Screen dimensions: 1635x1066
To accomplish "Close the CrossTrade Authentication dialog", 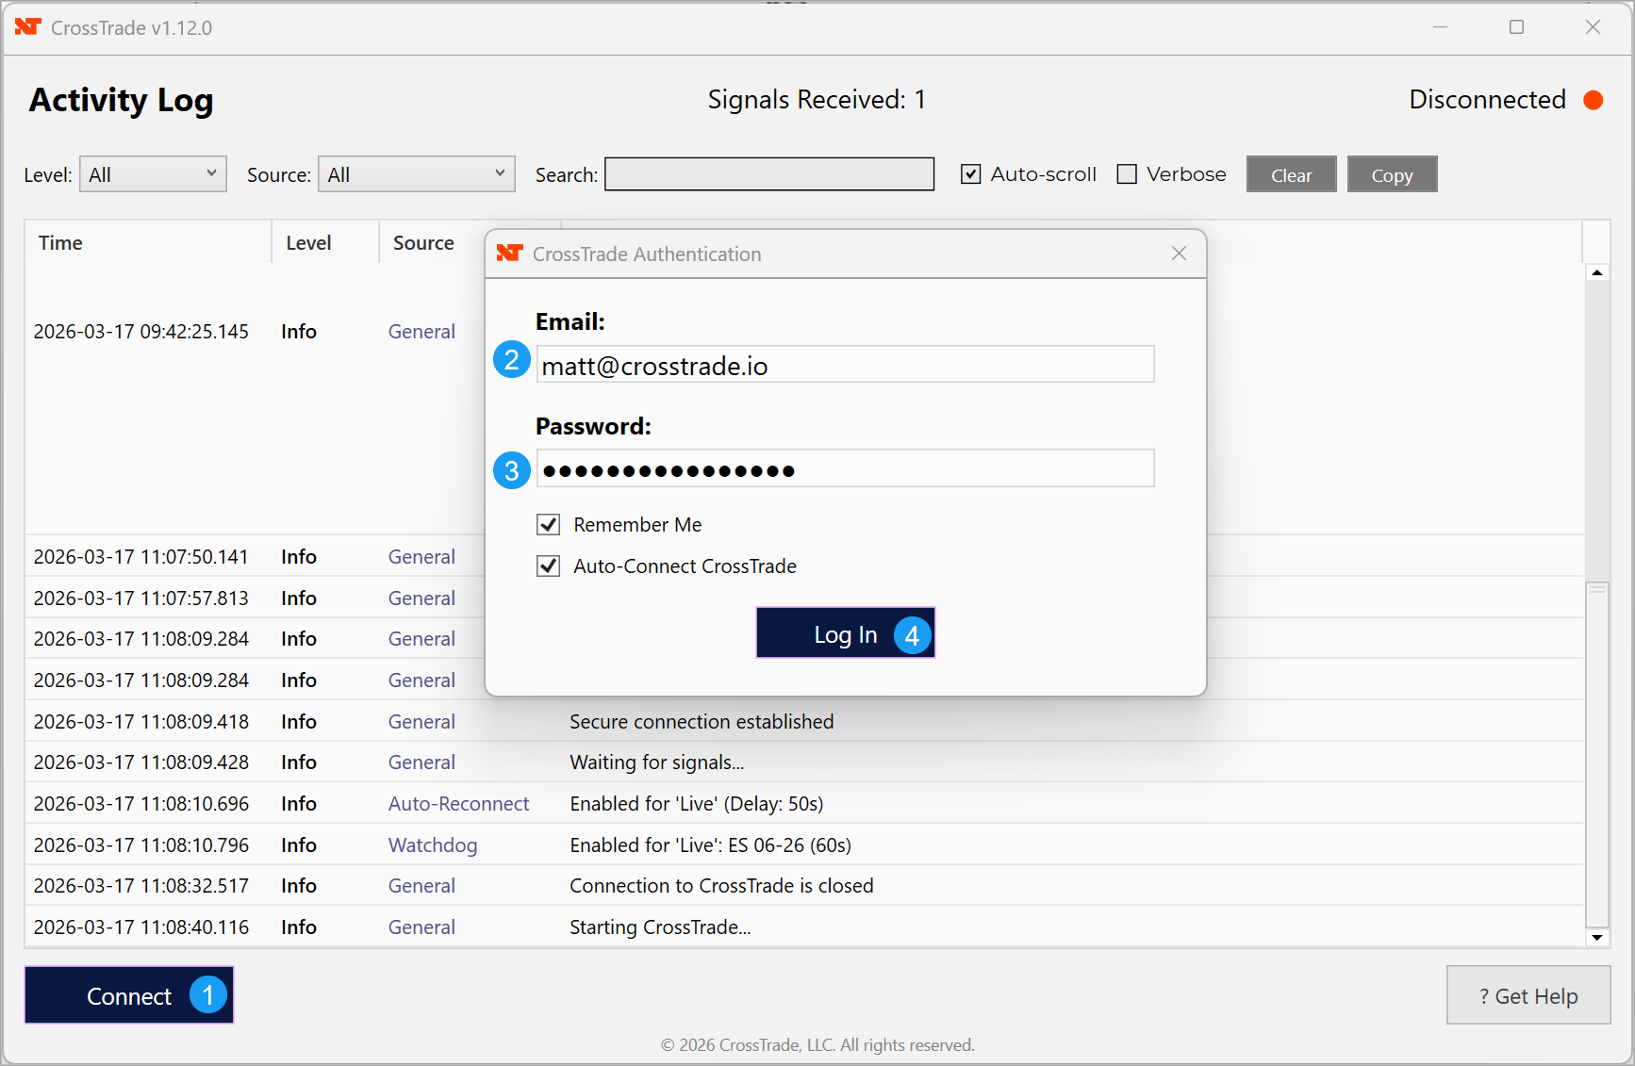I will 1179,254.
